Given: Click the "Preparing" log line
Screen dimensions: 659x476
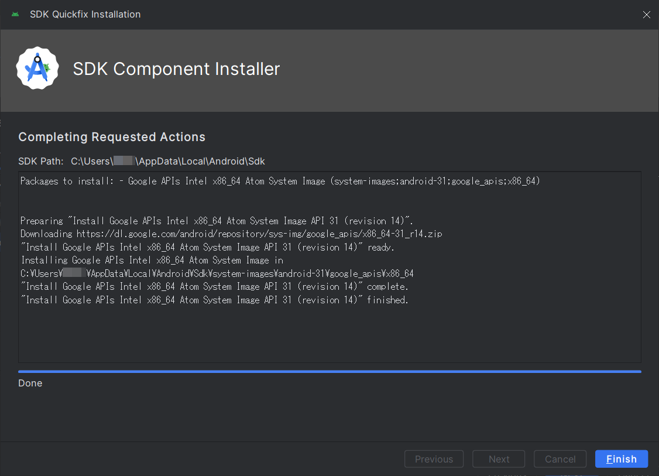Looking at the screenshot, I should coord(217,221).
